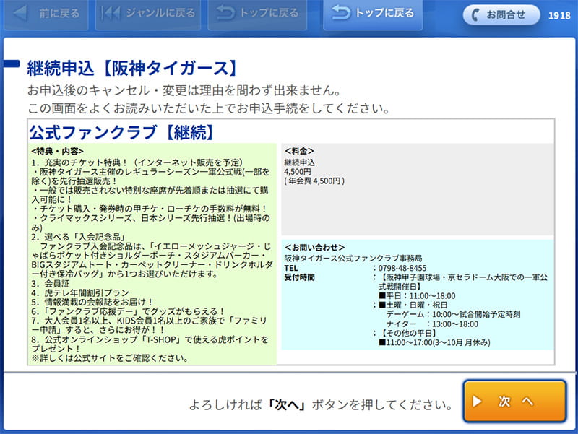Click the rewind icon on ジャンルに戻る
The image size is (578, 434).
[111, 13]
